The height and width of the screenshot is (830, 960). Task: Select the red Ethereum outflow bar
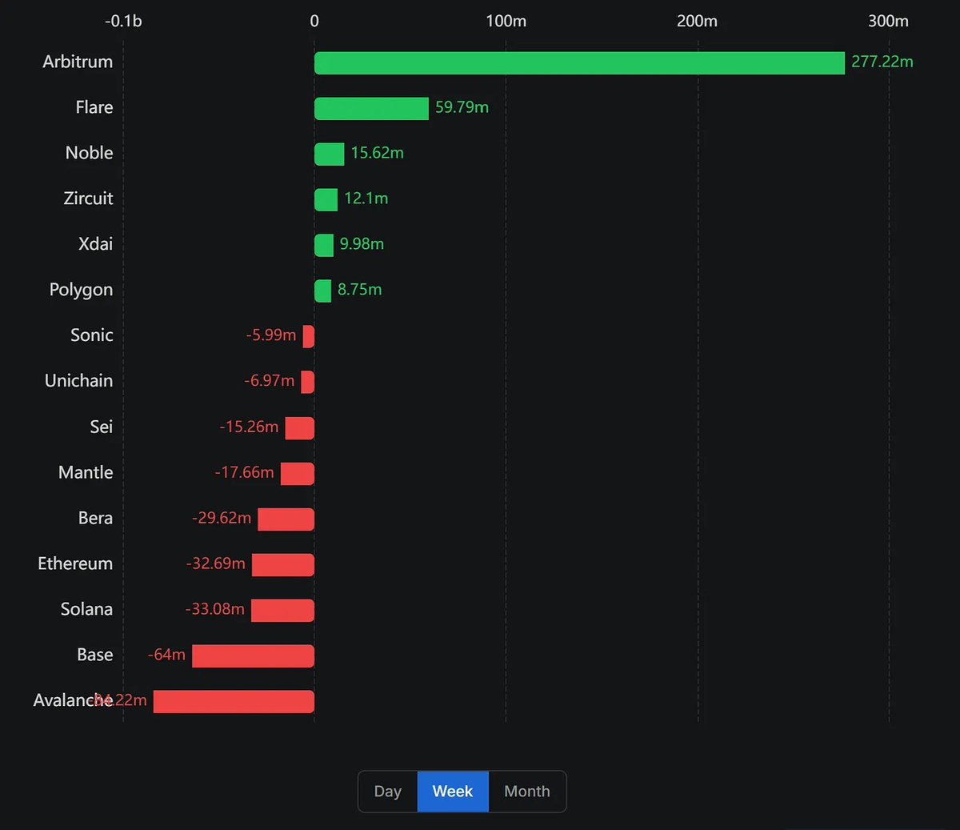pyautogui.click(x=283, y=565)
